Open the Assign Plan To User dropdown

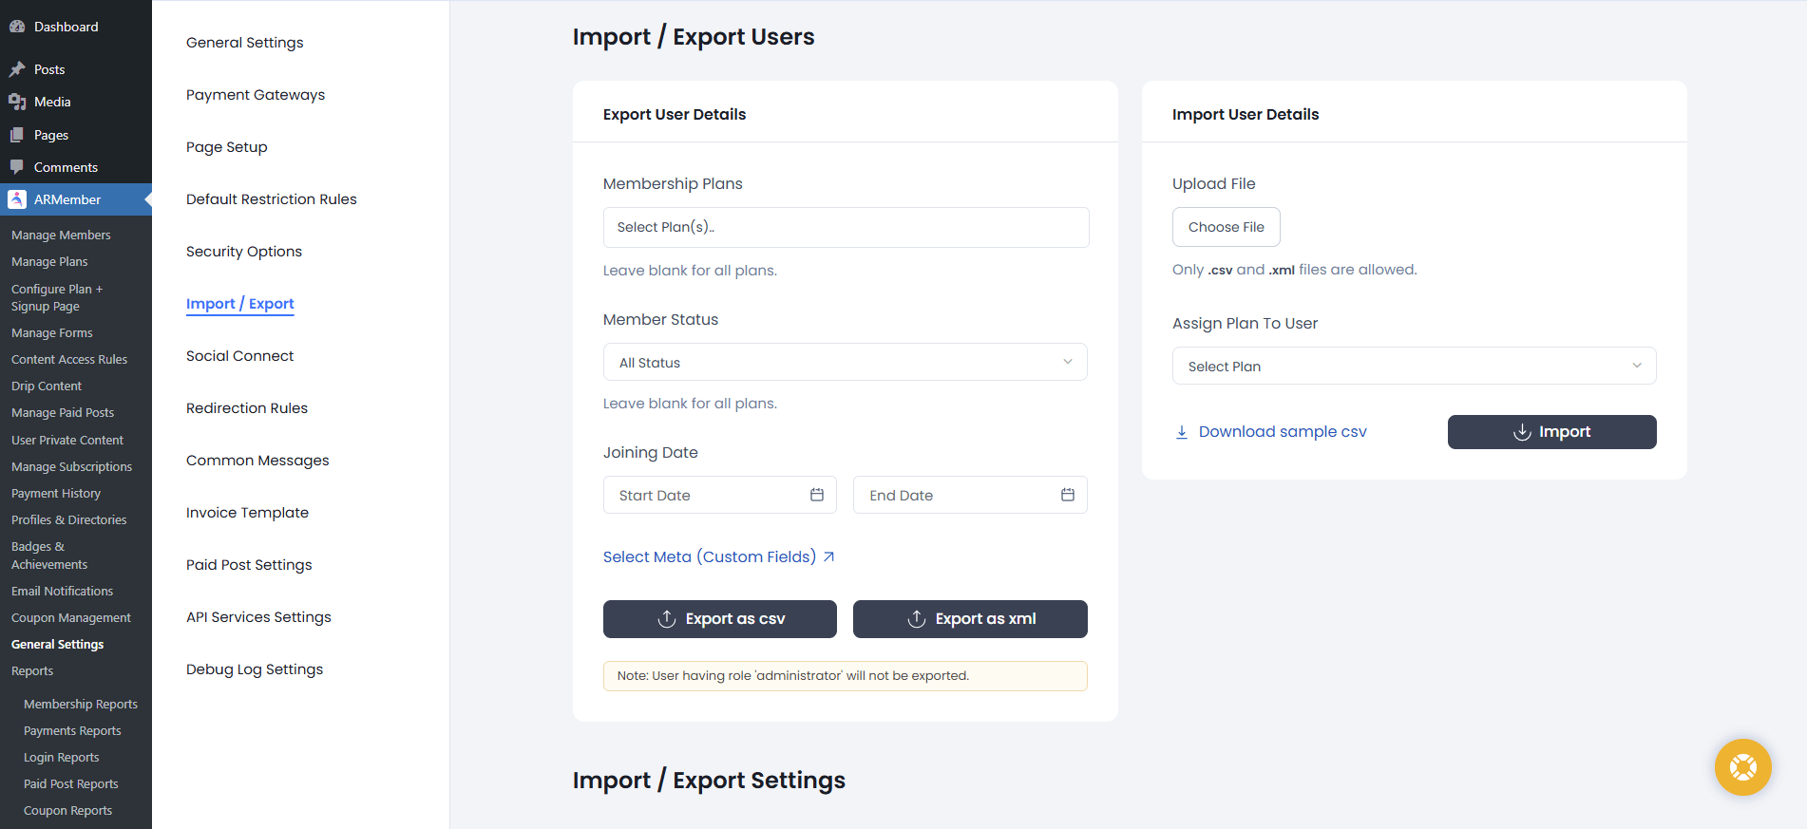(x=1414, y=366)
